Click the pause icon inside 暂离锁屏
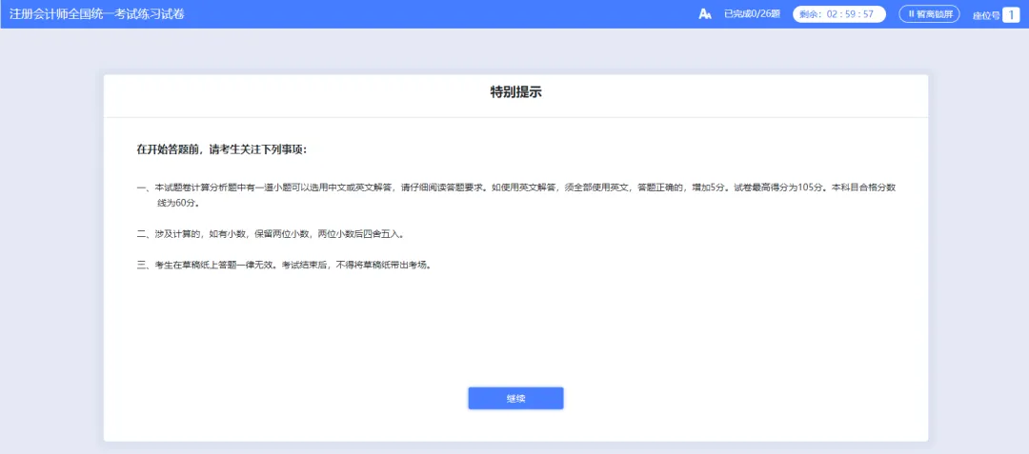The image size is (1029, 454). [911, 14]
